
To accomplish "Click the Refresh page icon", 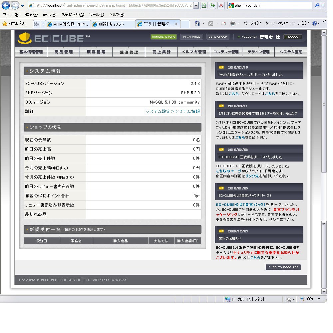I will click(x=212, y=5).
